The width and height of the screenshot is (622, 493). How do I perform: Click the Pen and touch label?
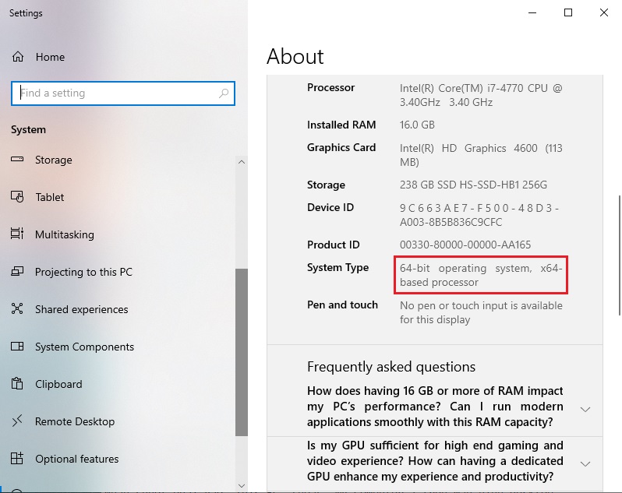point(342,305)
